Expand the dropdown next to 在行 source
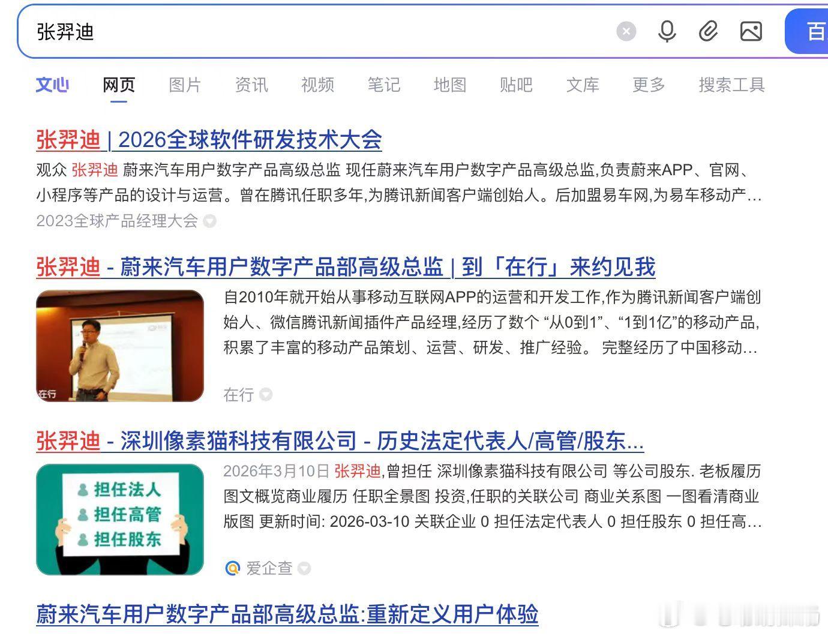Screen dimensions: 828x636 pos(266,395)
